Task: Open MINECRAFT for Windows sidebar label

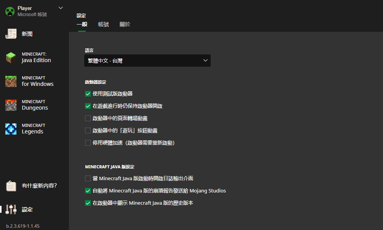Action: pos(38,81)
